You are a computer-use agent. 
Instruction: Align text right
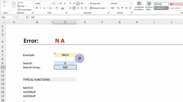[x=78, y=8]
